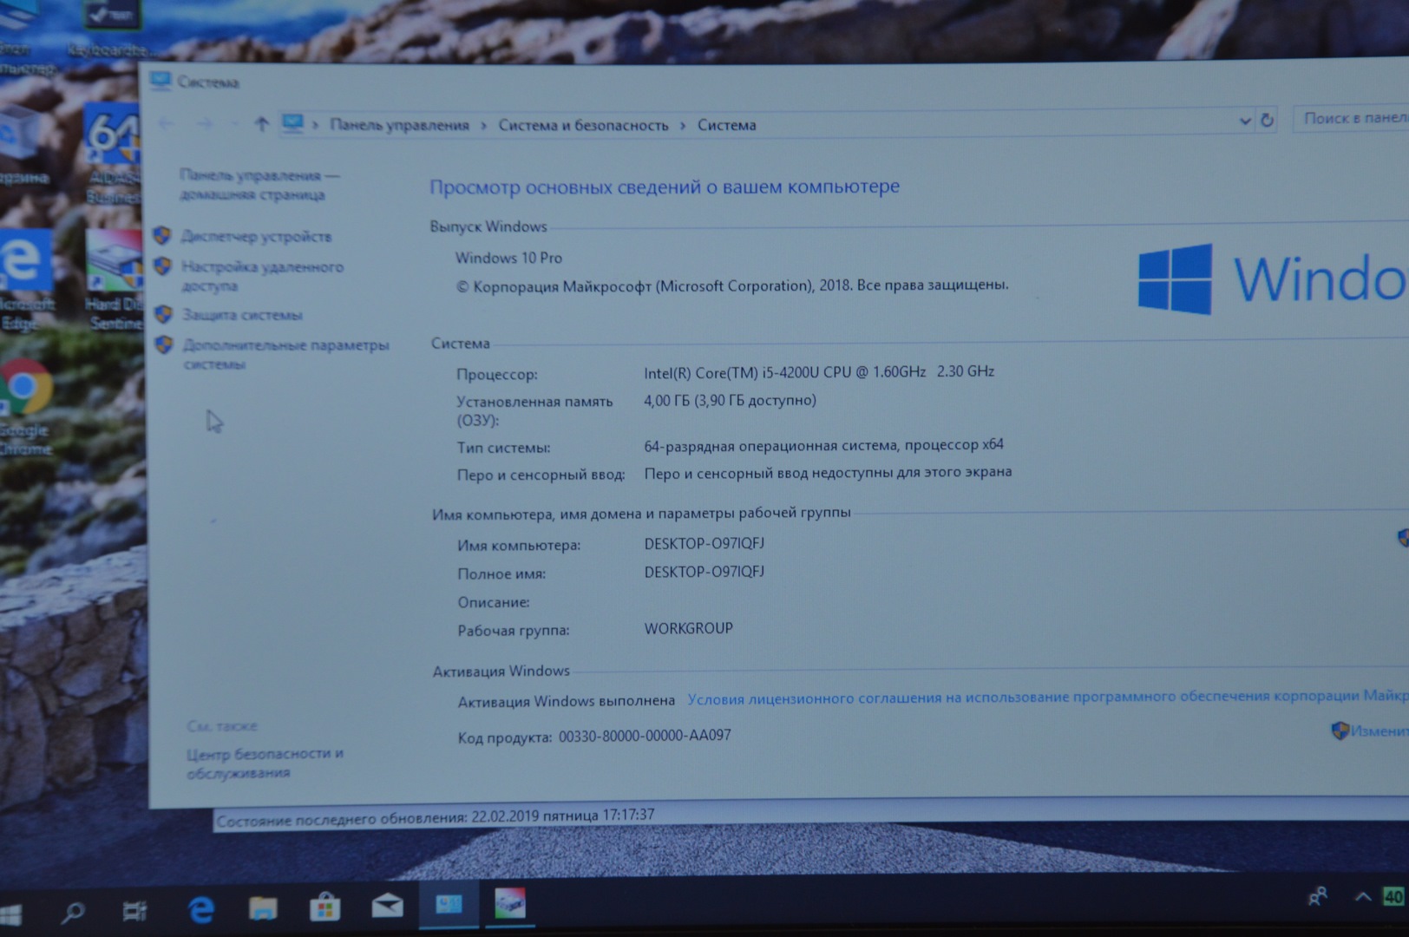Open Панель управления breadcrumb
1409x937 pixels.
click(x=399, y=125)
